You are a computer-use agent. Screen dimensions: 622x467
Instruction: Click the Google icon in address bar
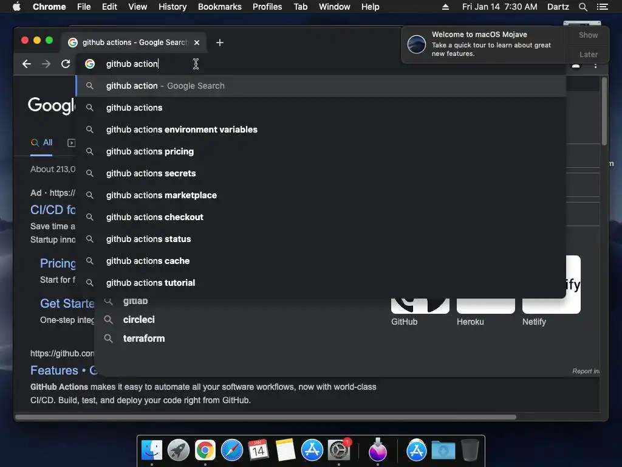pyautogui.click(x=90, y=64)
